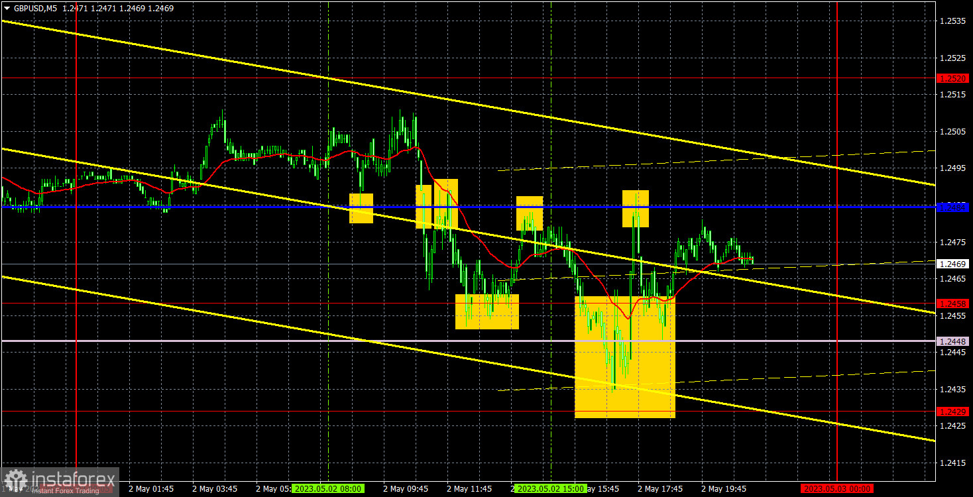Screen dimensions: 973x497
Task: Click the 1.2505 value on price axis
Action: [x=953, y=132]
